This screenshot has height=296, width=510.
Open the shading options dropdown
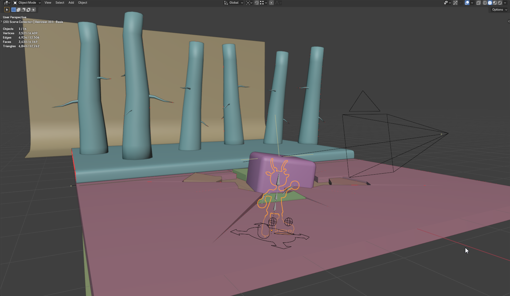click(x=505, y=3)
